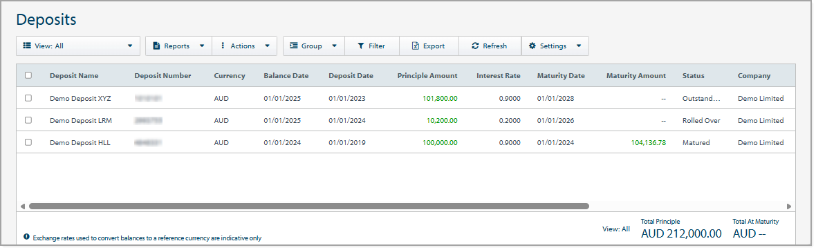The width and height of the screenshot is (816, 250).
Task: Click the Actions three-dot icon
Action: (223, 46)
